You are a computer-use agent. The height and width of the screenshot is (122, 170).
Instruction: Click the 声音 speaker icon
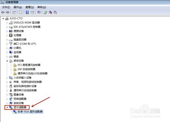tap(11, 82)
